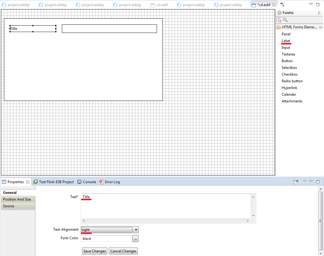Show the hidden editor tabs list
The height and width of the screenshot is (256, 324).
point(282,5)
